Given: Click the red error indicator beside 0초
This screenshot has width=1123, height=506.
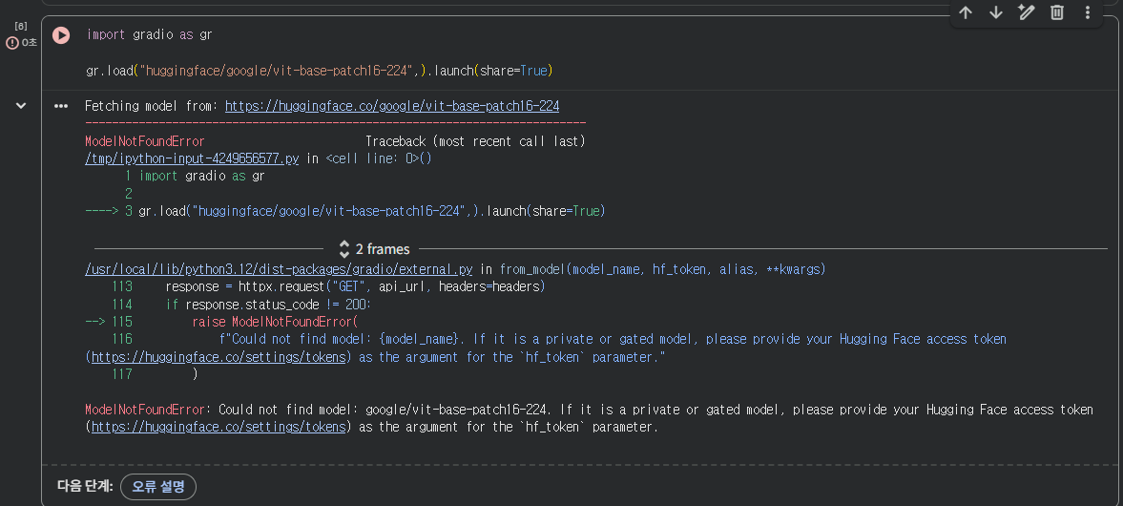Looking at the screenshot, I should tap(12, 43).
